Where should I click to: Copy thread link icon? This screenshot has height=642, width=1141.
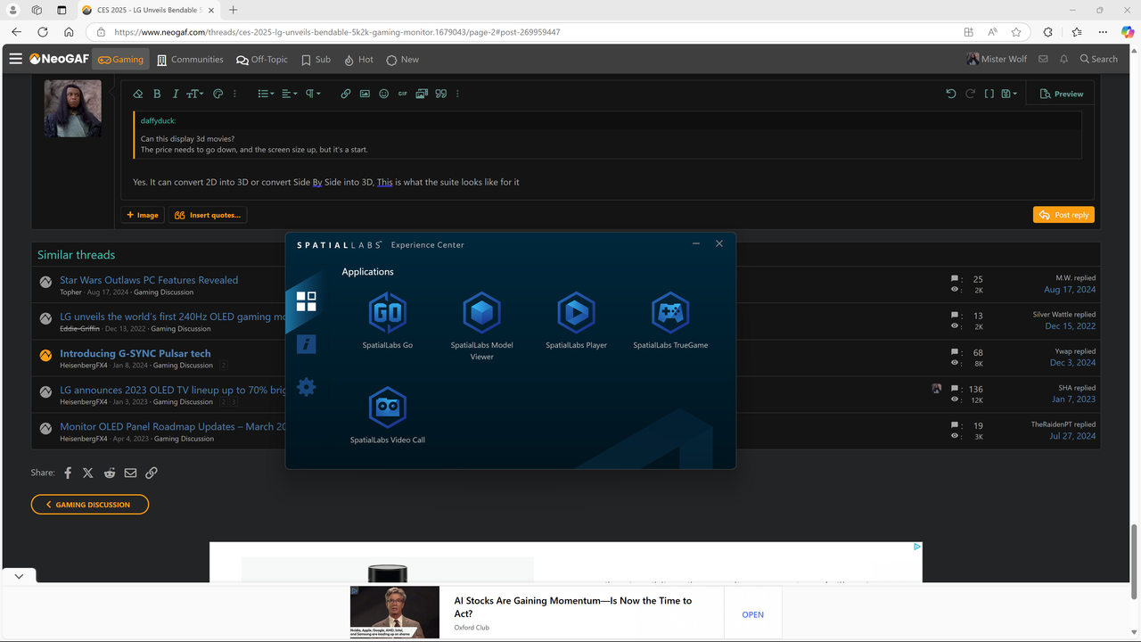pos(152,473)
